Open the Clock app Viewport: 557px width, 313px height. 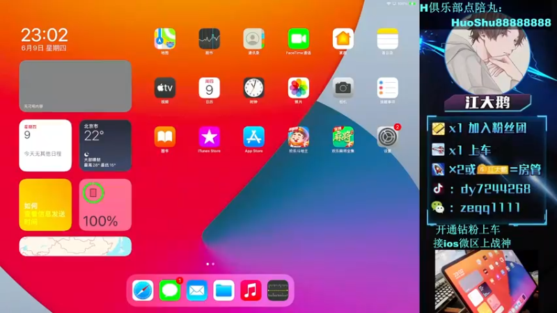(x=253, y=88)
